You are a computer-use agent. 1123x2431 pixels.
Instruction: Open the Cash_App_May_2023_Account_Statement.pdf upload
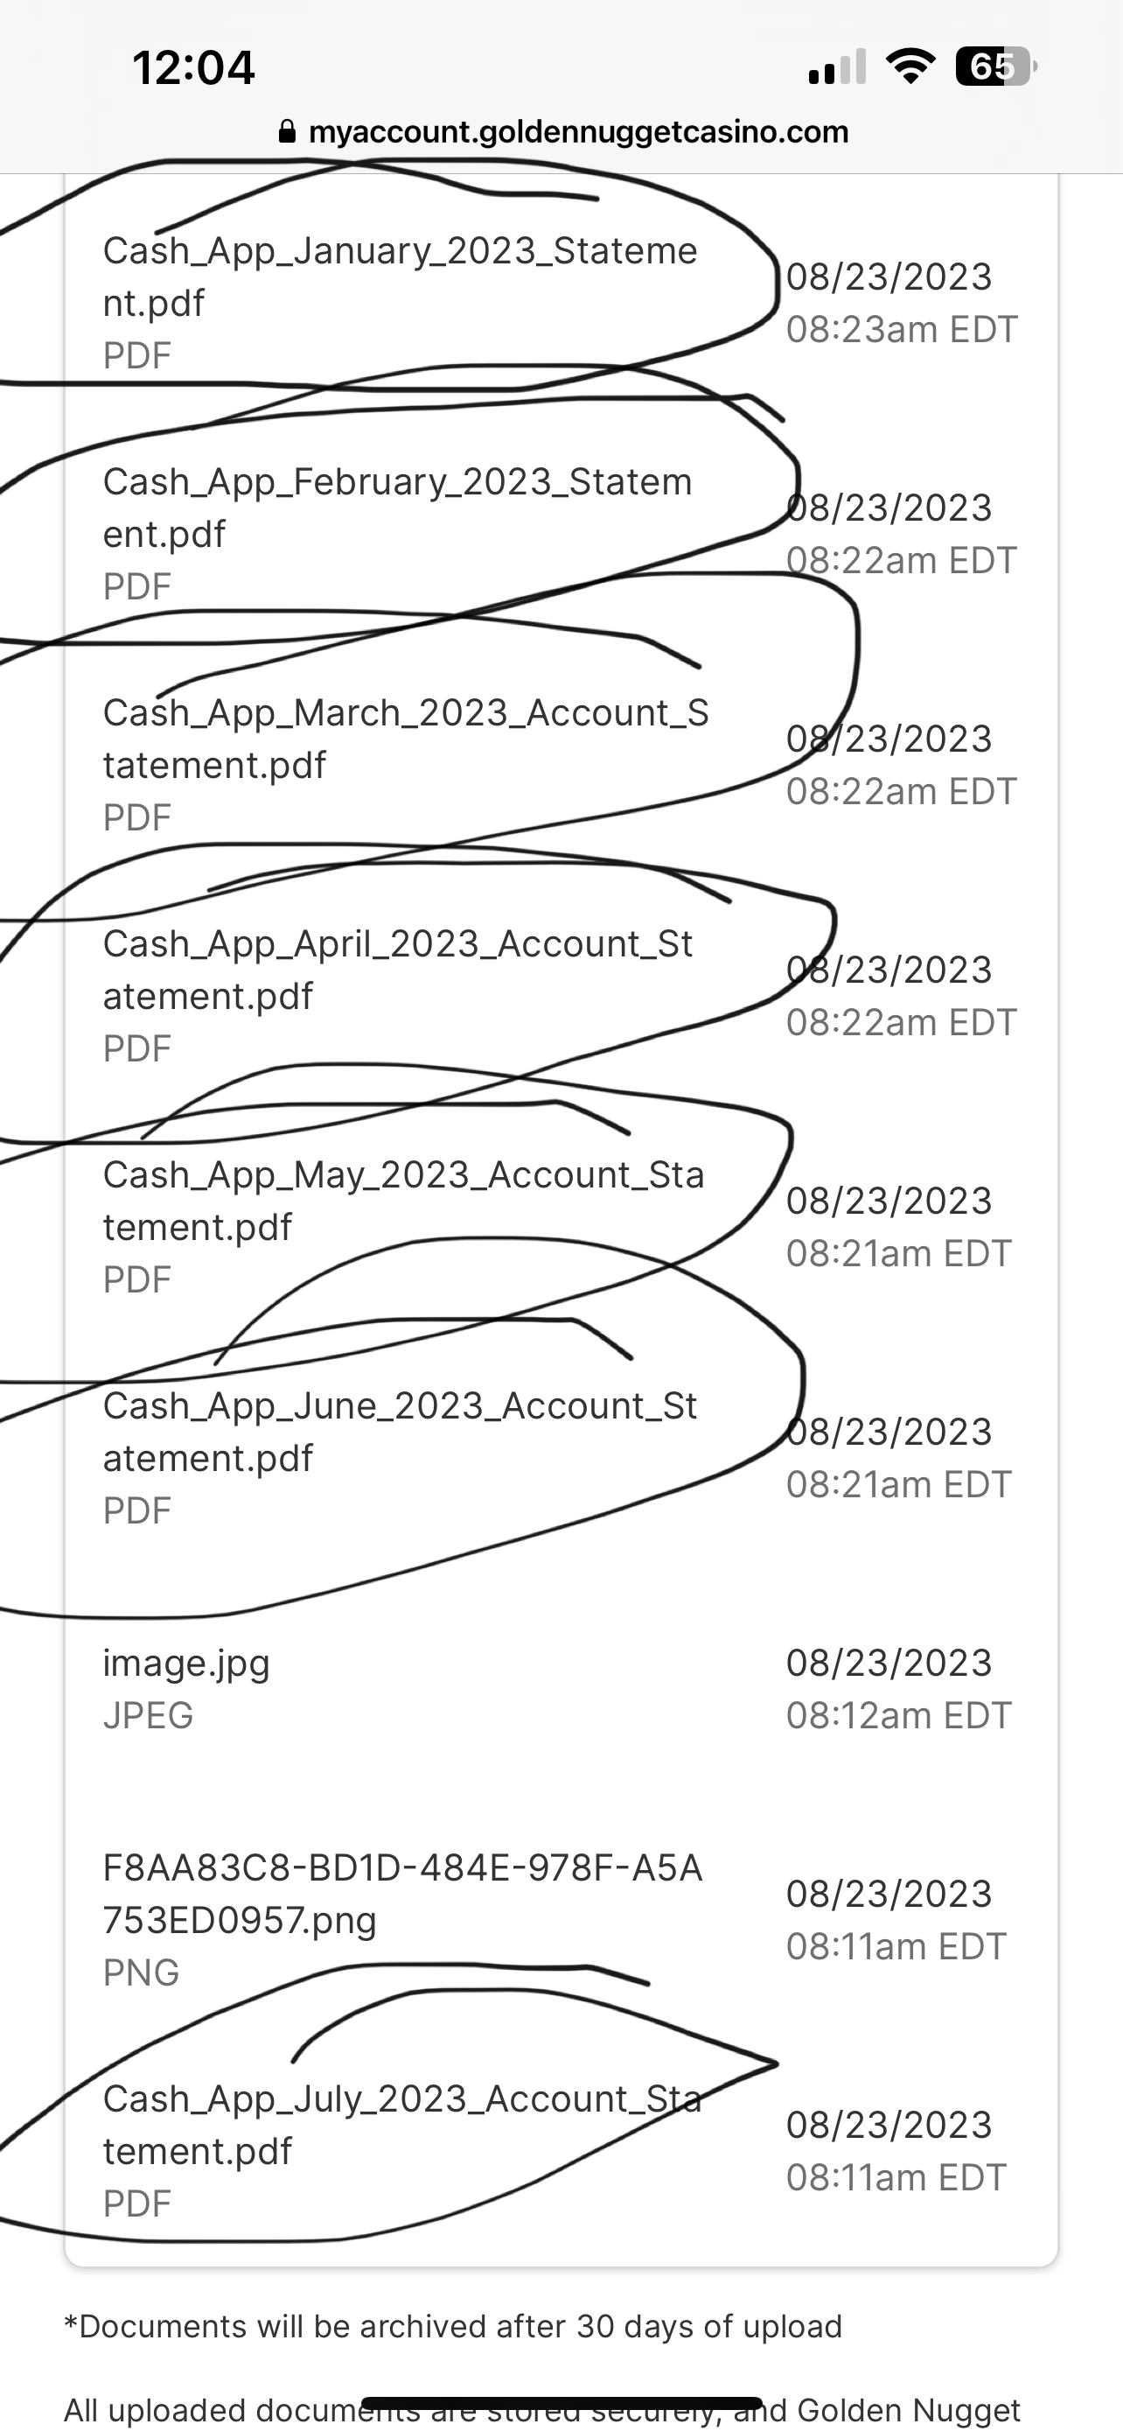[x=402, y=1201]
